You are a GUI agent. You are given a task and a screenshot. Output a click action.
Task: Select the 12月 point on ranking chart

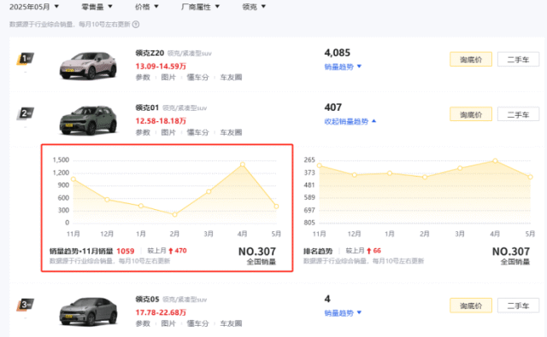(355, 175)
